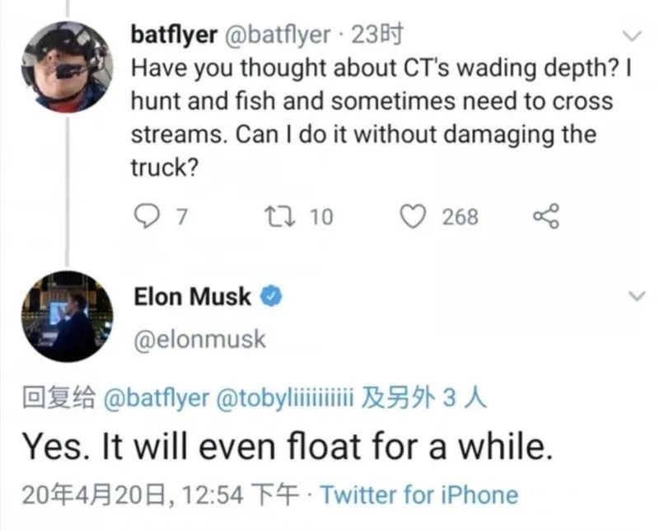Viewport: 659px width, 531px height.
Task: Expand the chevron menu on batflyer's tweet
Action: coord(633,36)
